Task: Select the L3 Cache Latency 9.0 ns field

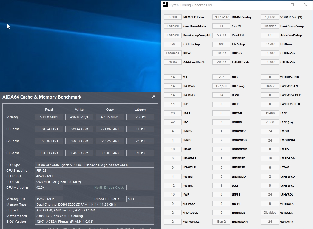Action: click(140, 153)
